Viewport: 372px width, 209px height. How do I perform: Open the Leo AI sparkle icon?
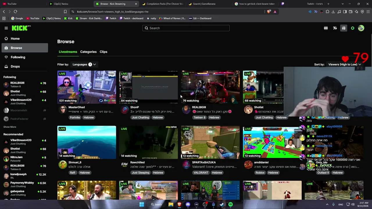click(357, 12)
